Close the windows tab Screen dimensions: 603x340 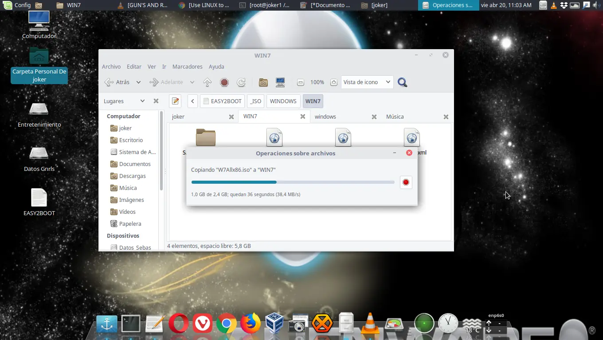[x=374, y=117]
